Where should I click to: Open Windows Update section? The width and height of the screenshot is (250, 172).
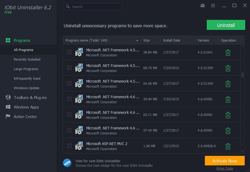(x=27, y=88)
